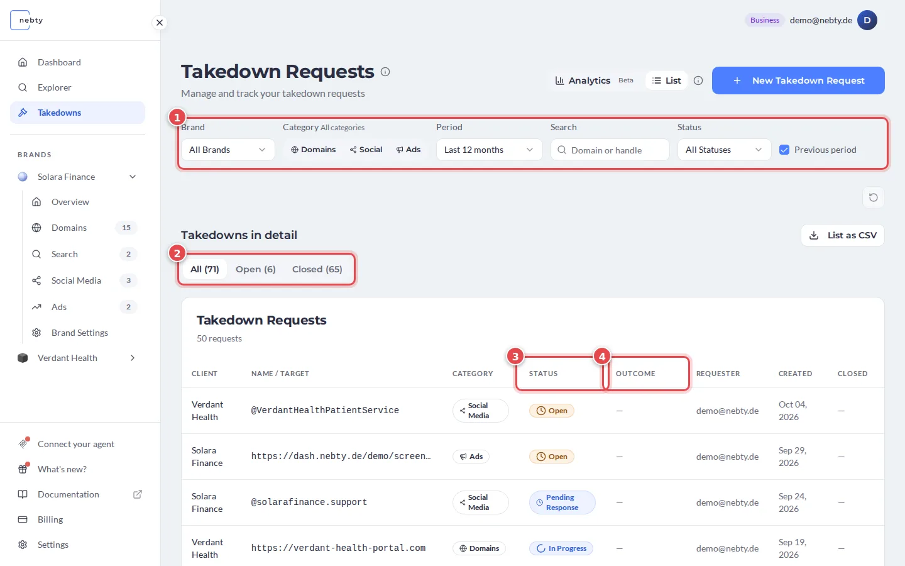Click @VerdantHealthPatientService target name
The height and width of the screenshot is (566, 905).
325,411
